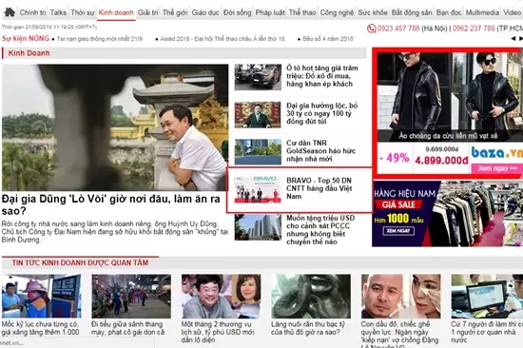The height and width of the screenshot is (348, 523).
Task: Open the Chính trị menu
Action: [32, 12]
